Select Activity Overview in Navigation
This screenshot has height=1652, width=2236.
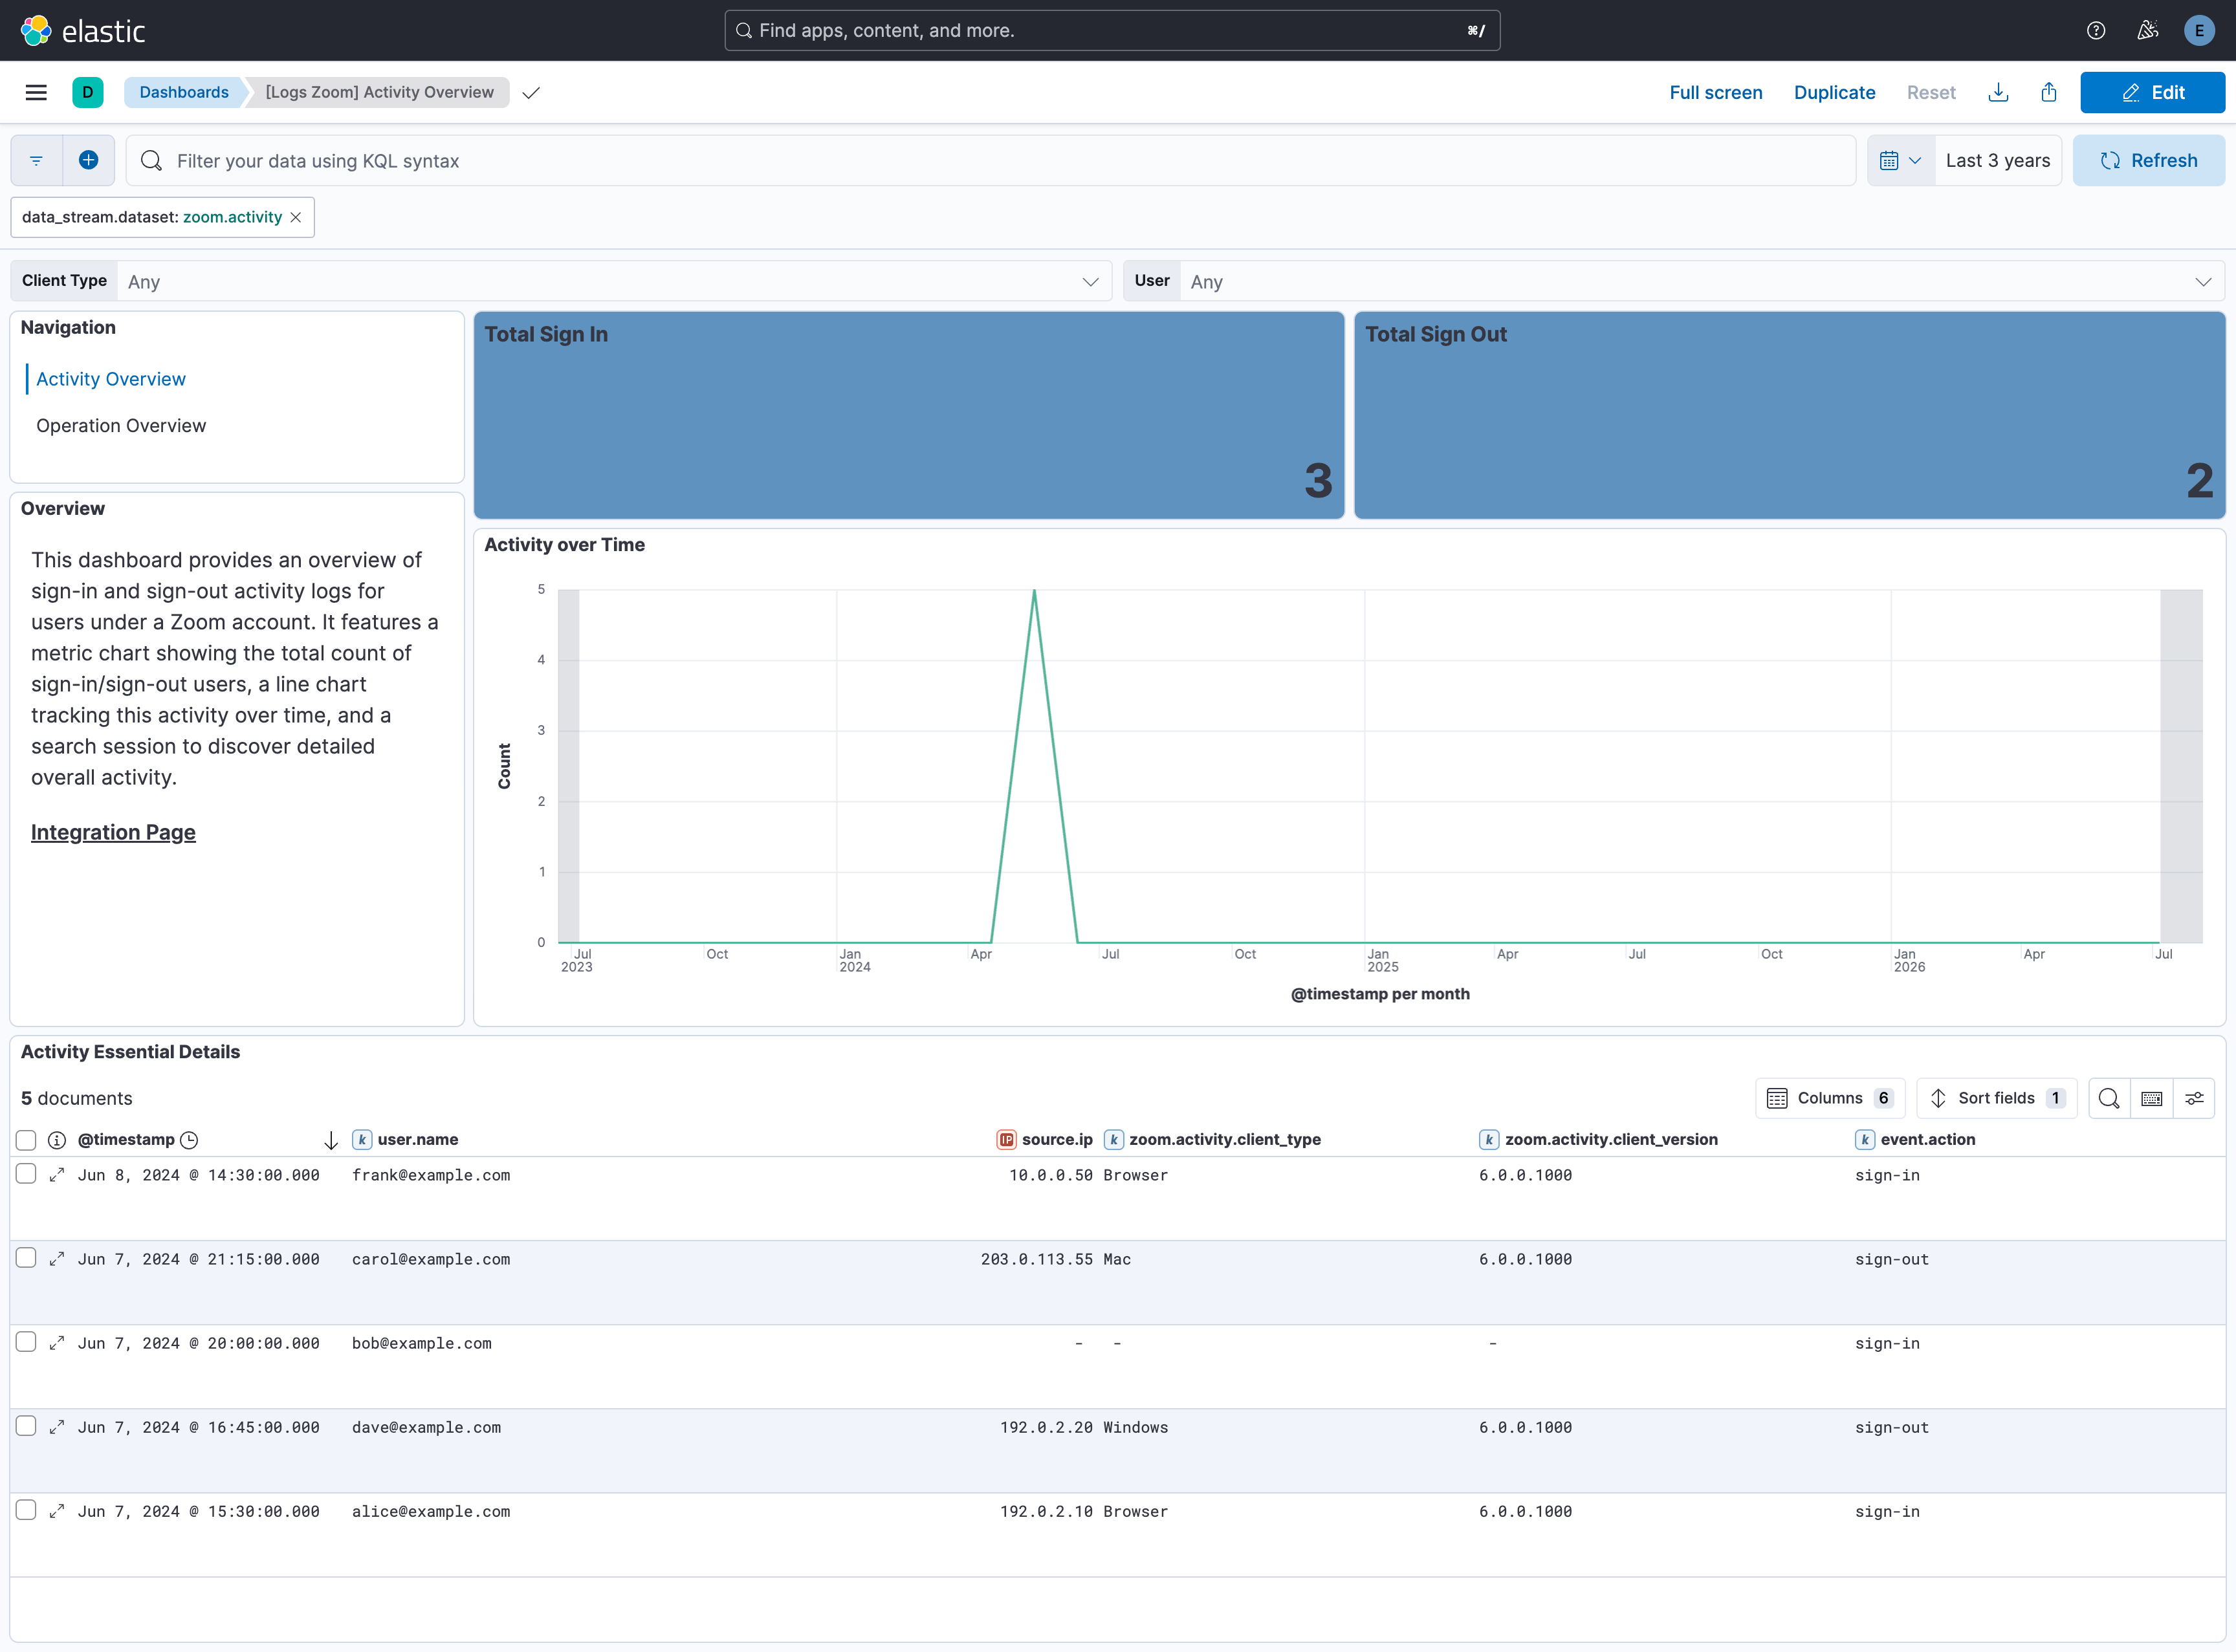pos(111,379)
